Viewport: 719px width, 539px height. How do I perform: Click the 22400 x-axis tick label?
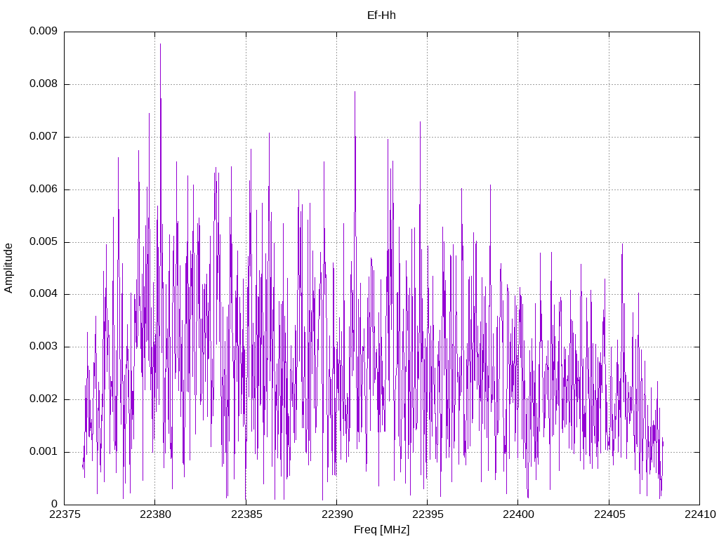[x=518, y=514]
